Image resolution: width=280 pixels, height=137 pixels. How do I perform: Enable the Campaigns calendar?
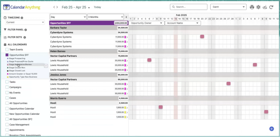point(7,87)
